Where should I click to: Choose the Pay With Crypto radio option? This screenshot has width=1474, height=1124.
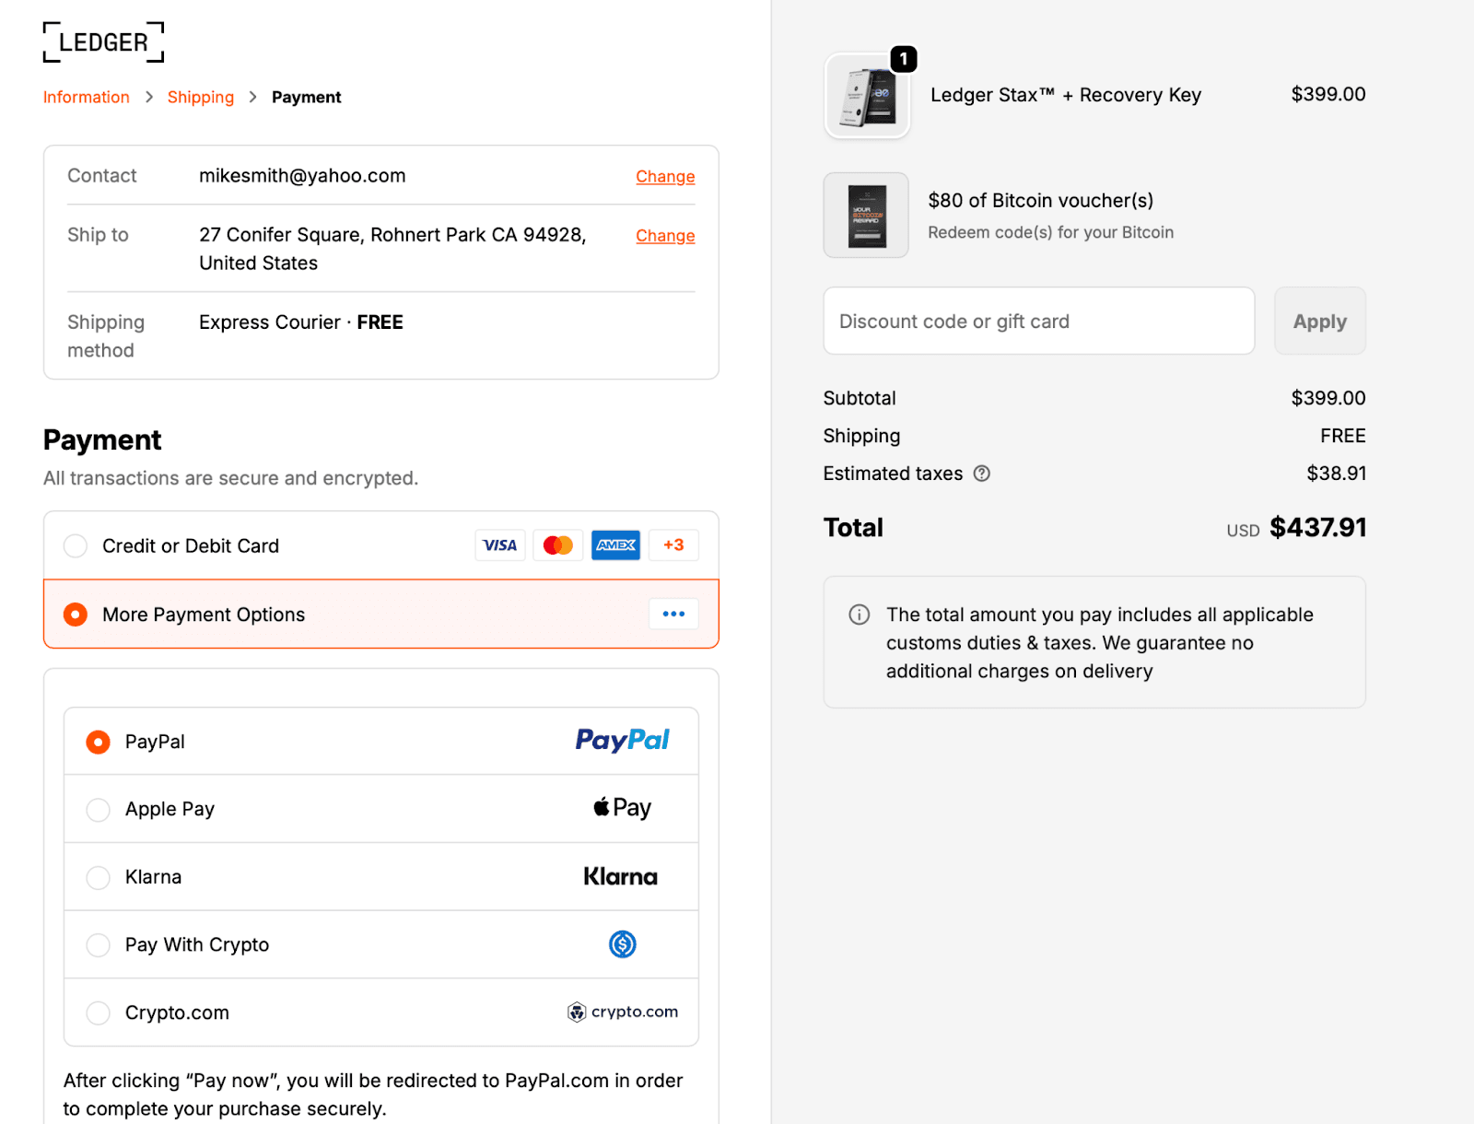tap(98, 945)
